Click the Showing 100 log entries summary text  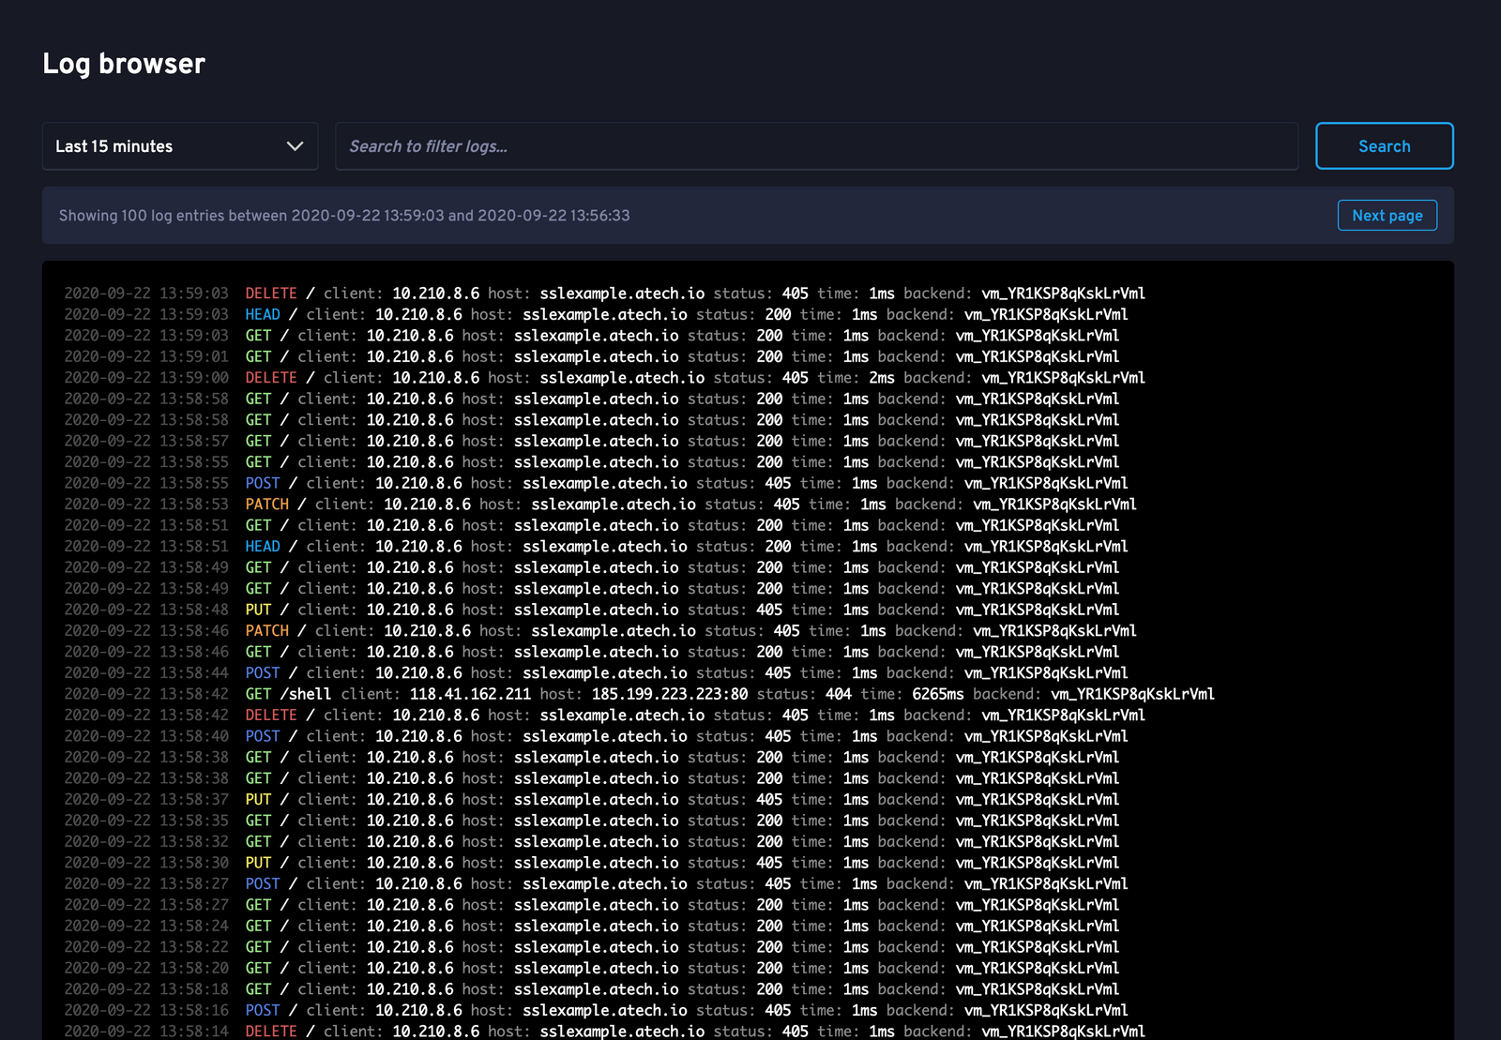pos(344,216)
